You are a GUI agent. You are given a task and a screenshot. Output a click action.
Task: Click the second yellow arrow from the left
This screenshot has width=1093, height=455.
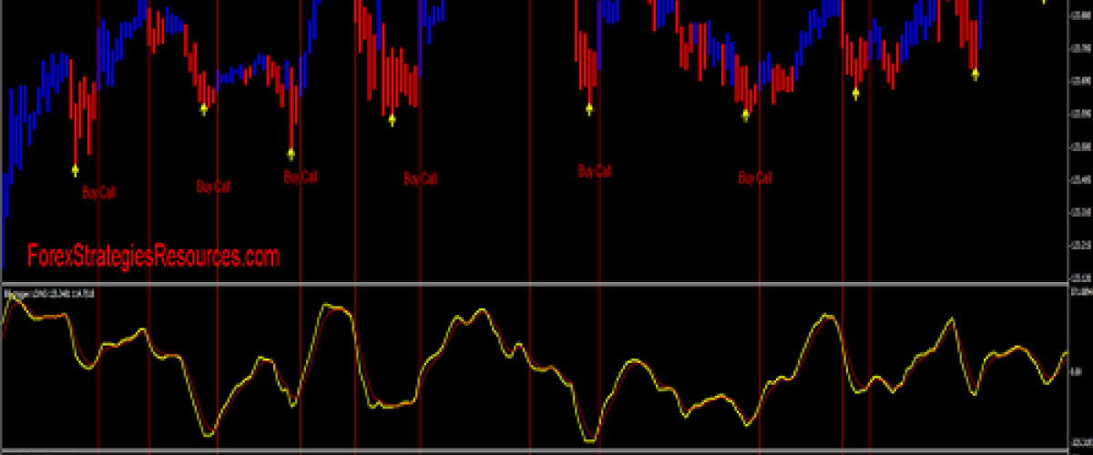coord(204,109)
